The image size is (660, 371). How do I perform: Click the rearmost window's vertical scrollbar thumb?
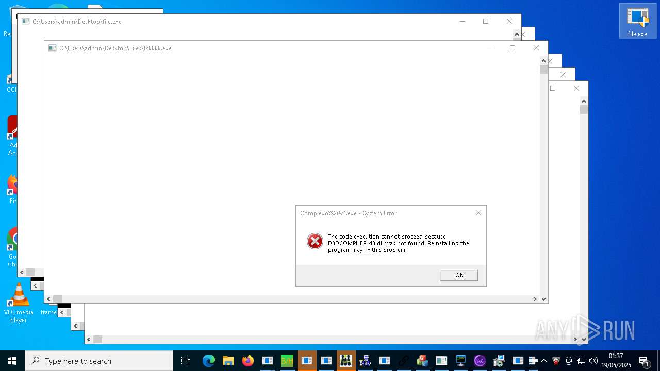pos(584,109)
